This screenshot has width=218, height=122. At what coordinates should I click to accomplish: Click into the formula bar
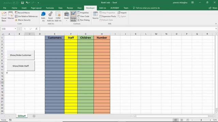coord(127,29)
